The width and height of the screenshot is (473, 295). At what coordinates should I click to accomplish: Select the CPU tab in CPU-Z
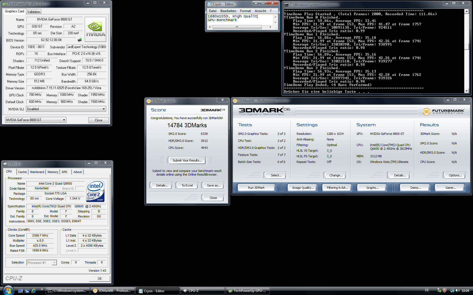point(9,172)
